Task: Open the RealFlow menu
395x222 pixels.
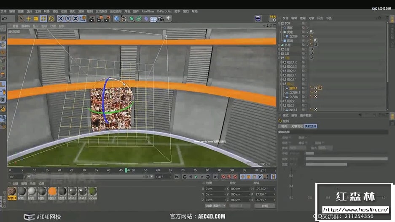Action: 148,11
